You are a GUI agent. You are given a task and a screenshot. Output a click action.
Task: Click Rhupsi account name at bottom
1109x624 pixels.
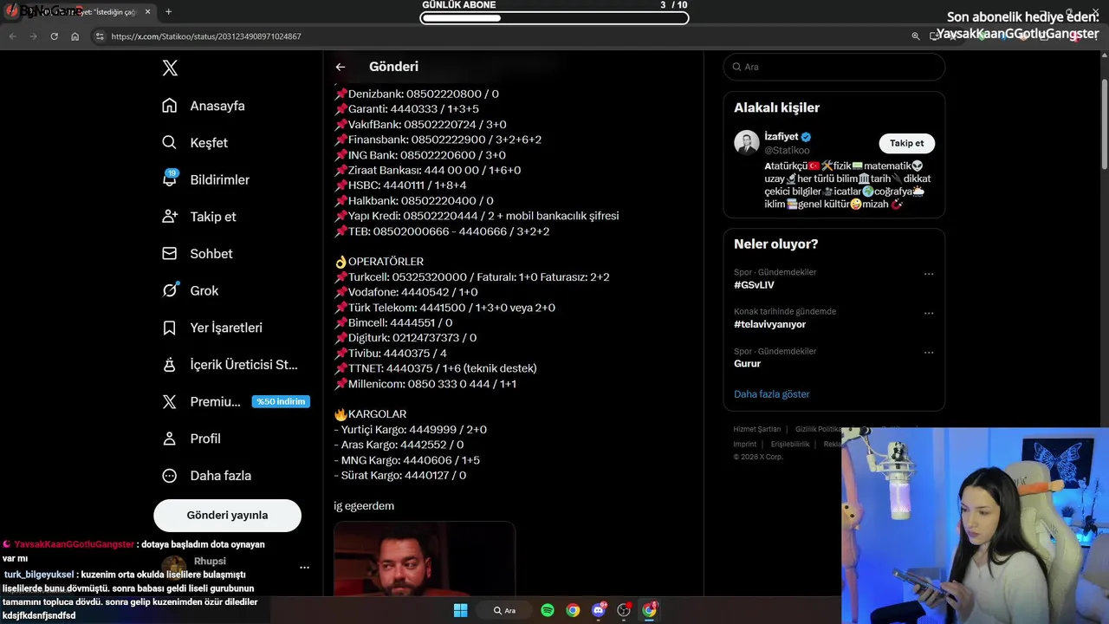pyautogui.click(x=210, y=561)
